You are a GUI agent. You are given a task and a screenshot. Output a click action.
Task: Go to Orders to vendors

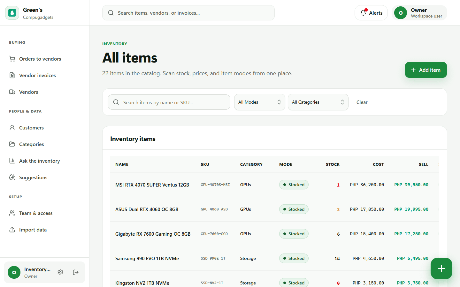click(45, 59)
